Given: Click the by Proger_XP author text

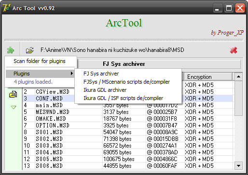Looking at the screenshot, I should (x=227, y=33).
